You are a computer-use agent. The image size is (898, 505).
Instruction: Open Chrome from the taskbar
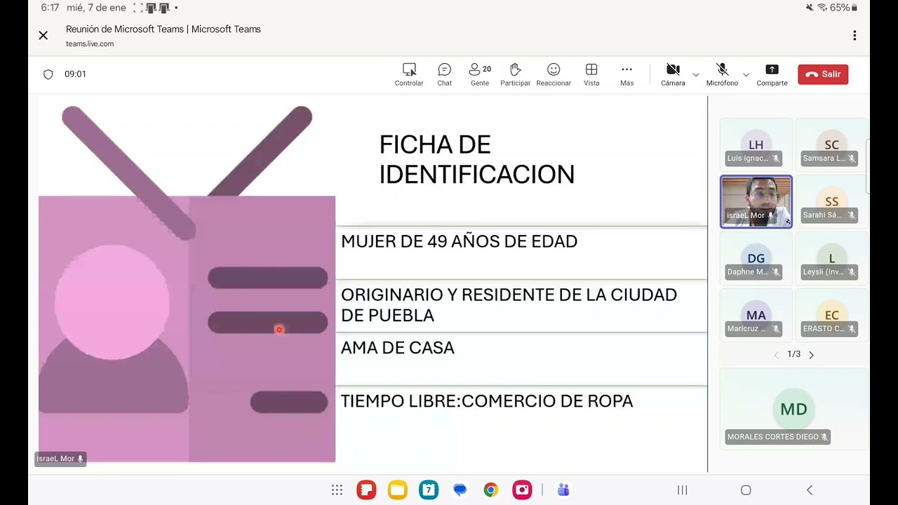(x=491, y=490)
